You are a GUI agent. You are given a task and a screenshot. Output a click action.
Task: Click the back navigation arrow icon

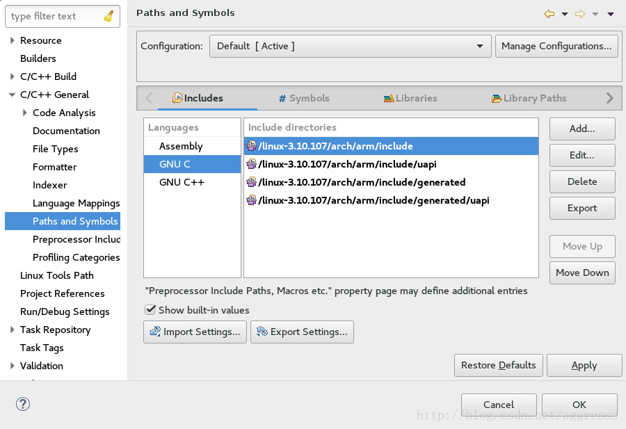click(x=549, y=14)
